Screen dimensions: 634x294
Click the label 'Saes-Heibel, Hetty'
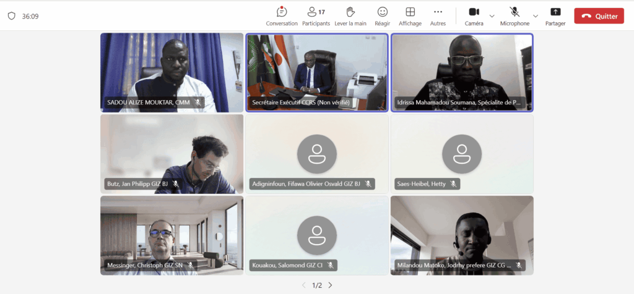422,184
